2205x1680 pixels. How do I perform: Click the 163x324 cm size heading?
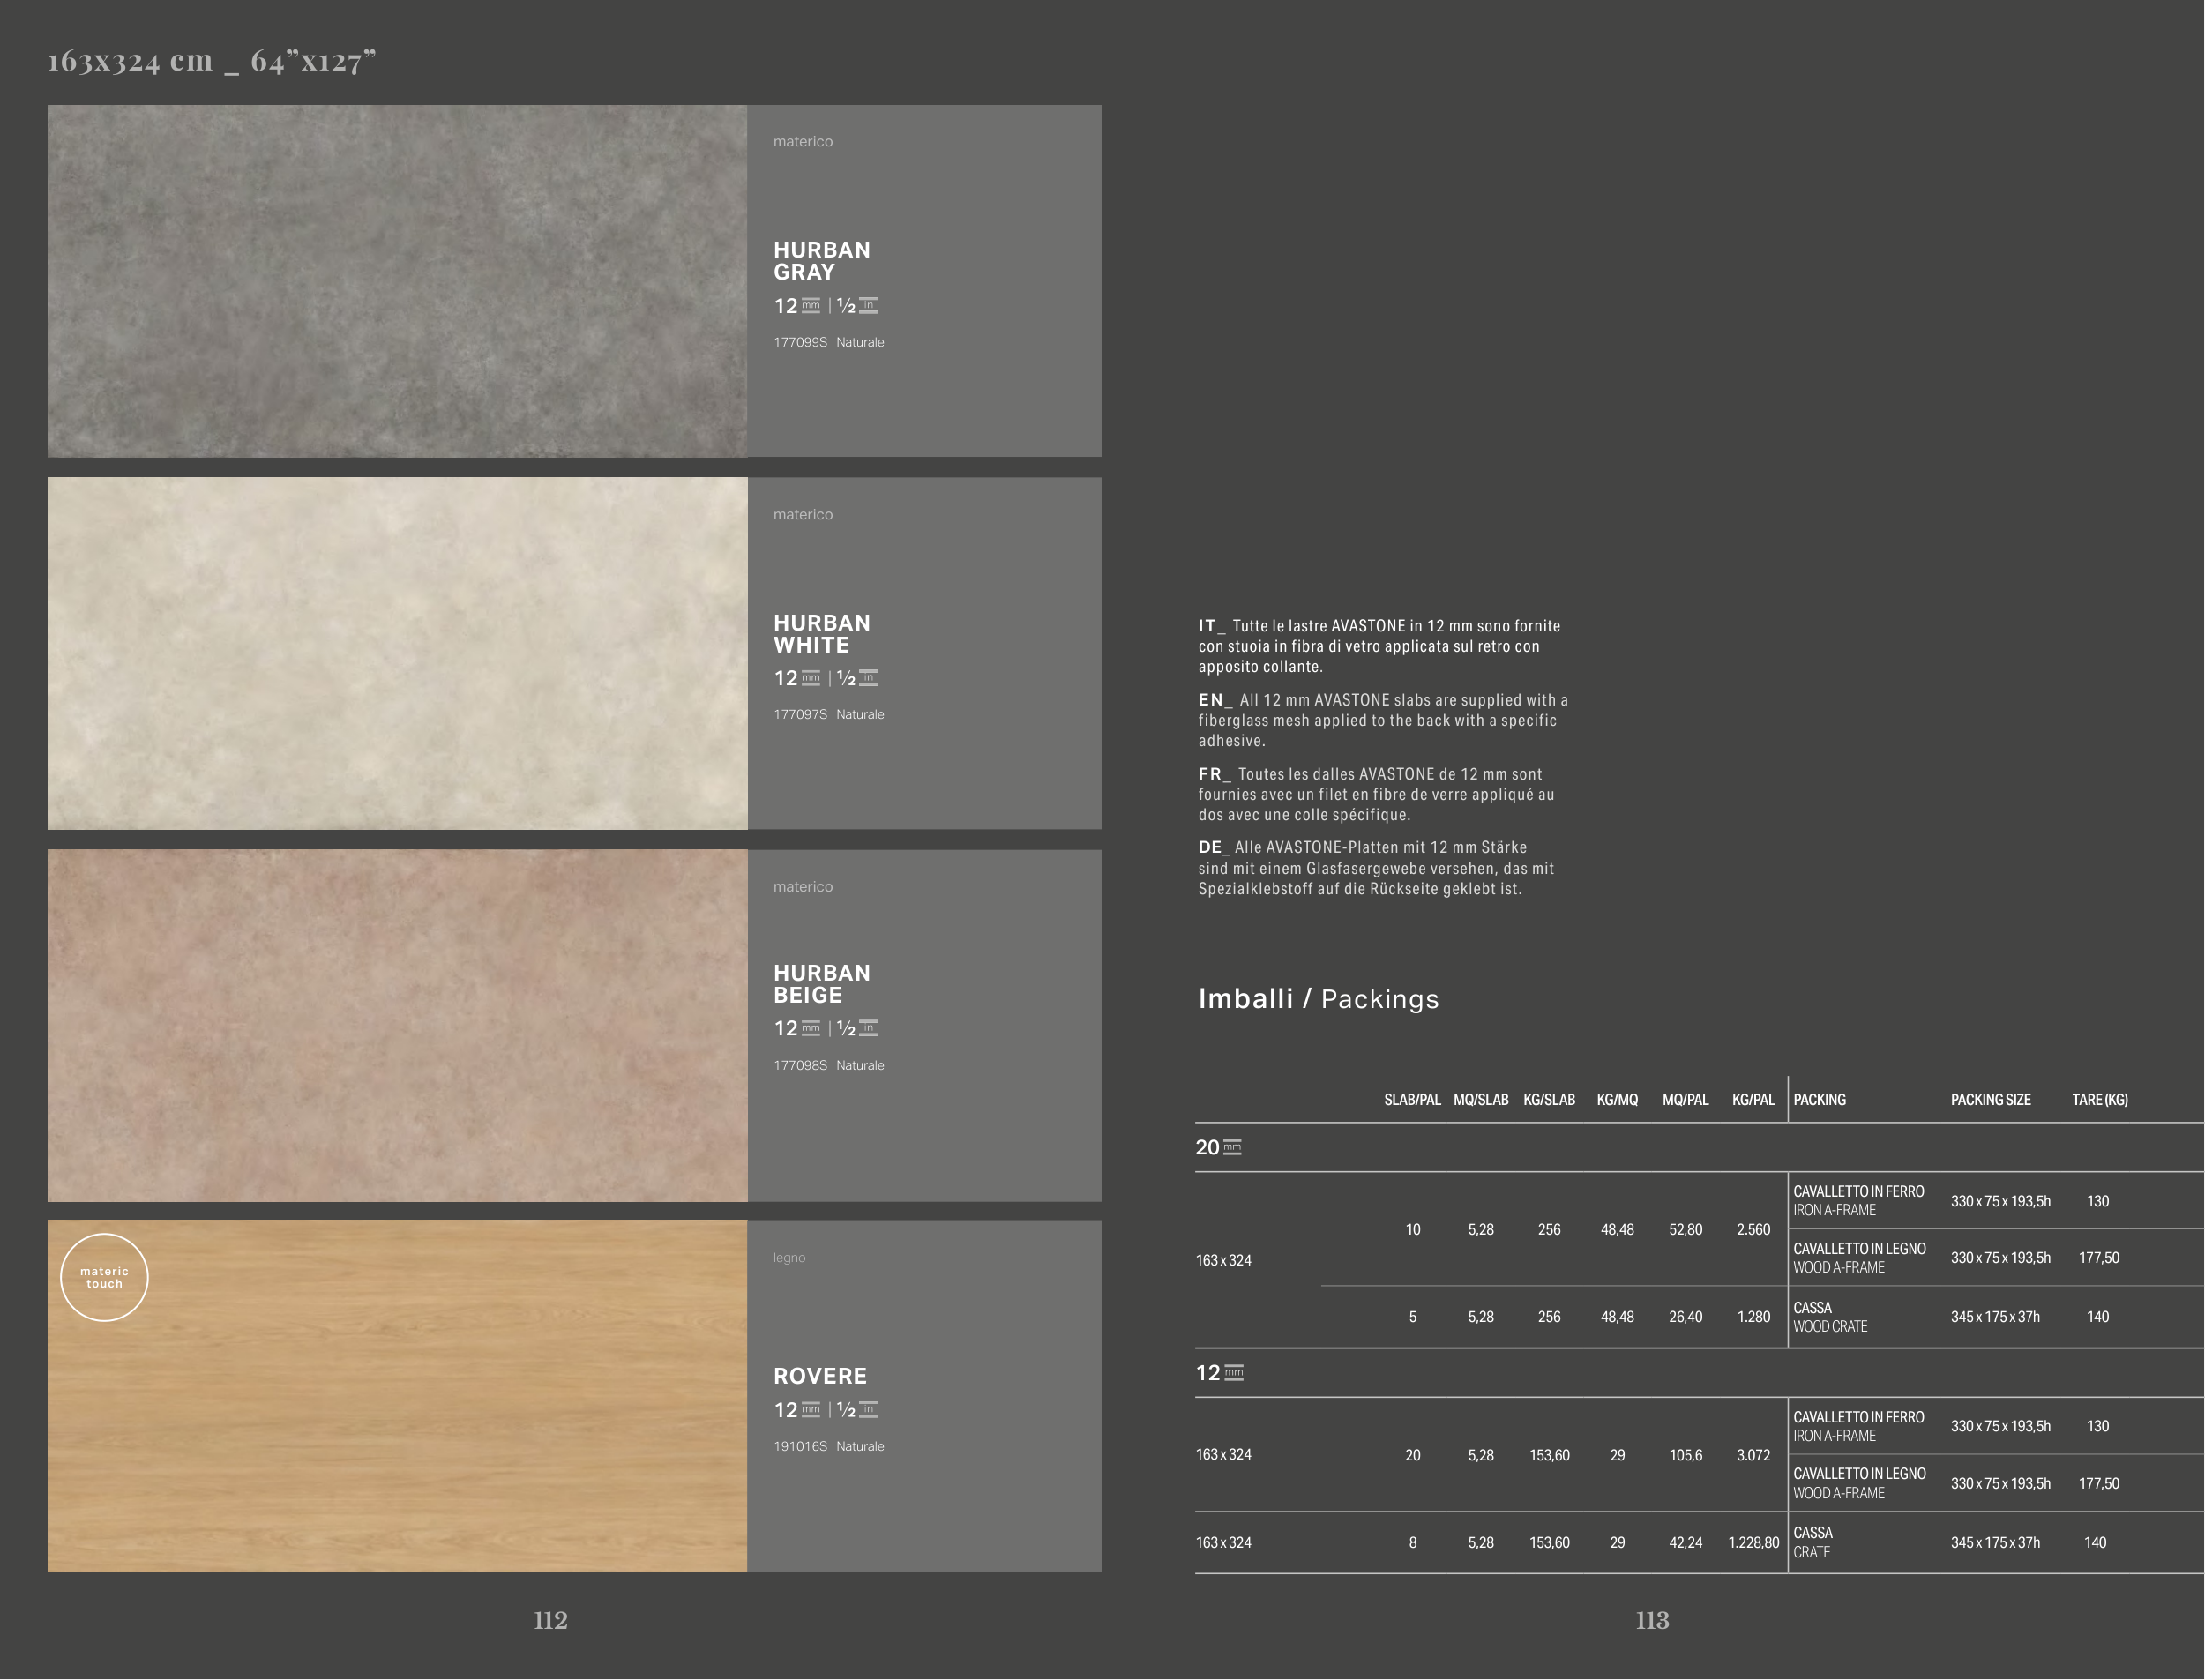point(212,62)
